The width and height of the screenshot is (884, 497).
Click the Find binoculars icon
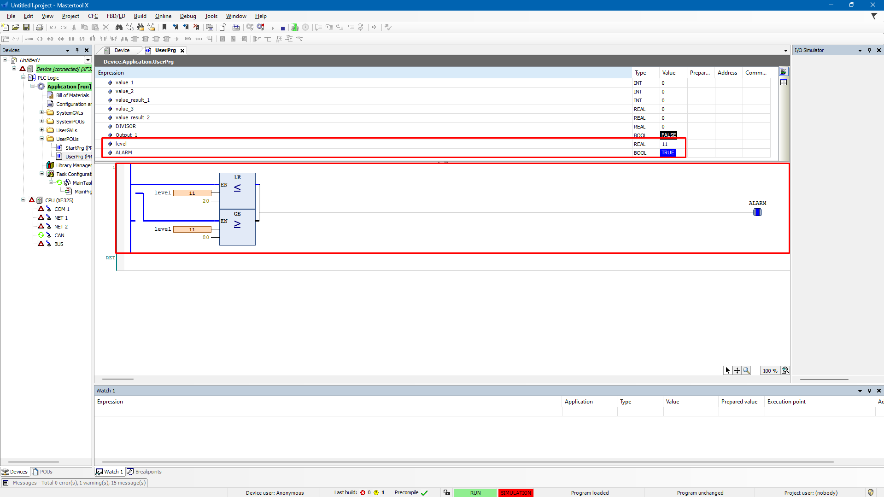pos(119,28)
